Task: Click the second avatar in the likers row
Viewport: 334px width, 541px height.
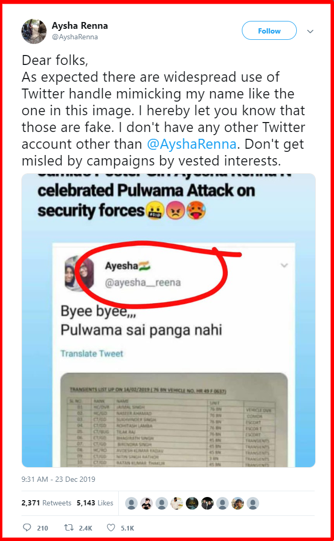Action: pos(146,503)
